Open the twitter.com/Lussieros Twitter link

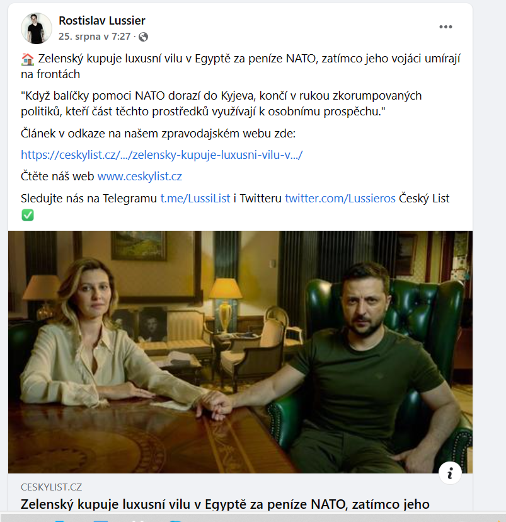click(340, 199)
